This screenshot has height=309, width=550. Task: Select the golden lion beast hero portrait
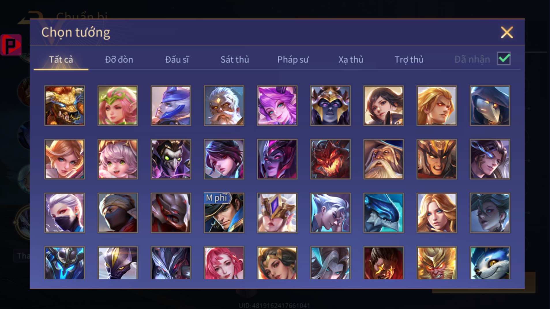pos(65,106)
